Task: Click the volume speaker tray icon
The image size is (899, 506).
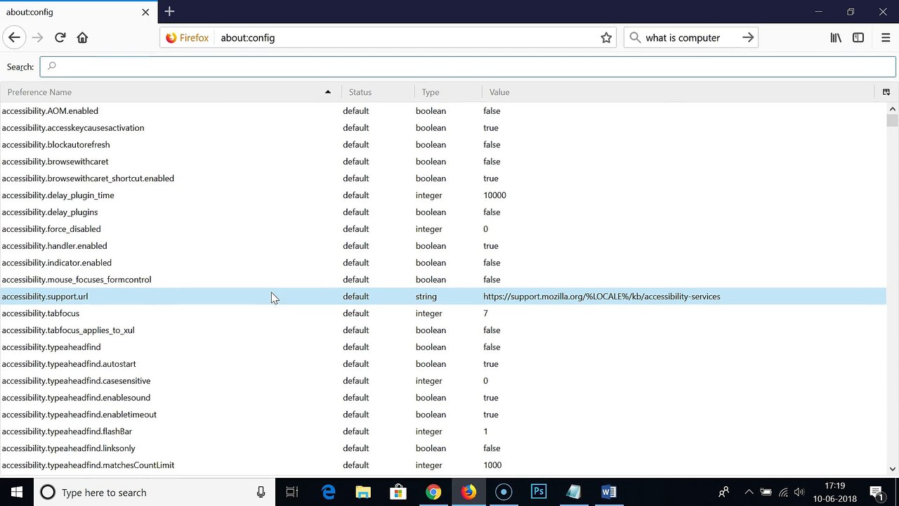Action: pyautogui.click(x=799, y=492)
